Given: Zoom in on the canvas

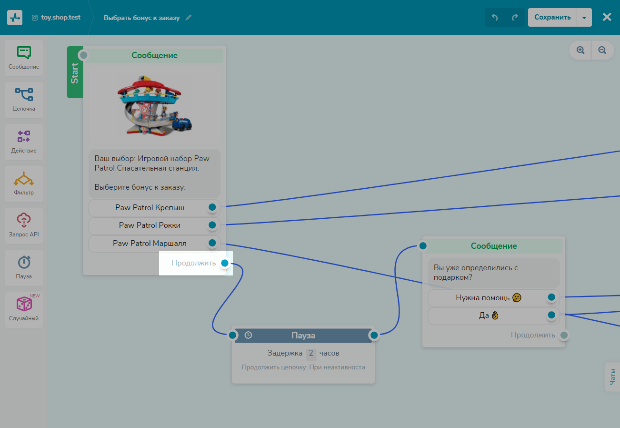Looking at the screenshot, I should 580,50.
